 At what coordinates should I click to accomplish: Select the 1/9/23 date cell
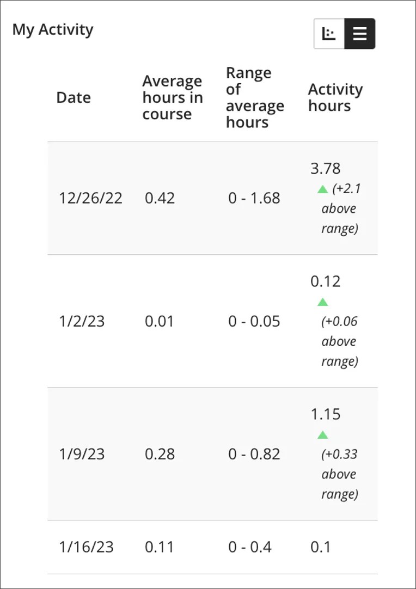click(x=82, y=454)
